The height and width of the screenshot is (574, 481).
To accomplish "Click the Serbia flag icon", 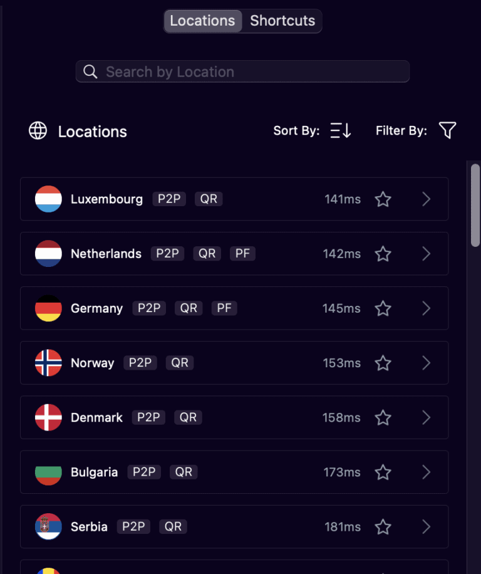I will (x=48, y=527).
